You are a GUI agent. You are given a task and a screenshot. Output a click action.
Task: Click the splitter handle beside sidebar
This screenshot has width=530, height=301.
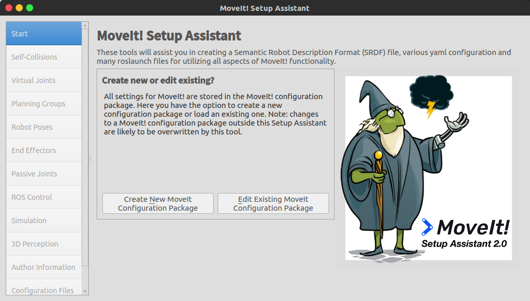click(90, 158)
